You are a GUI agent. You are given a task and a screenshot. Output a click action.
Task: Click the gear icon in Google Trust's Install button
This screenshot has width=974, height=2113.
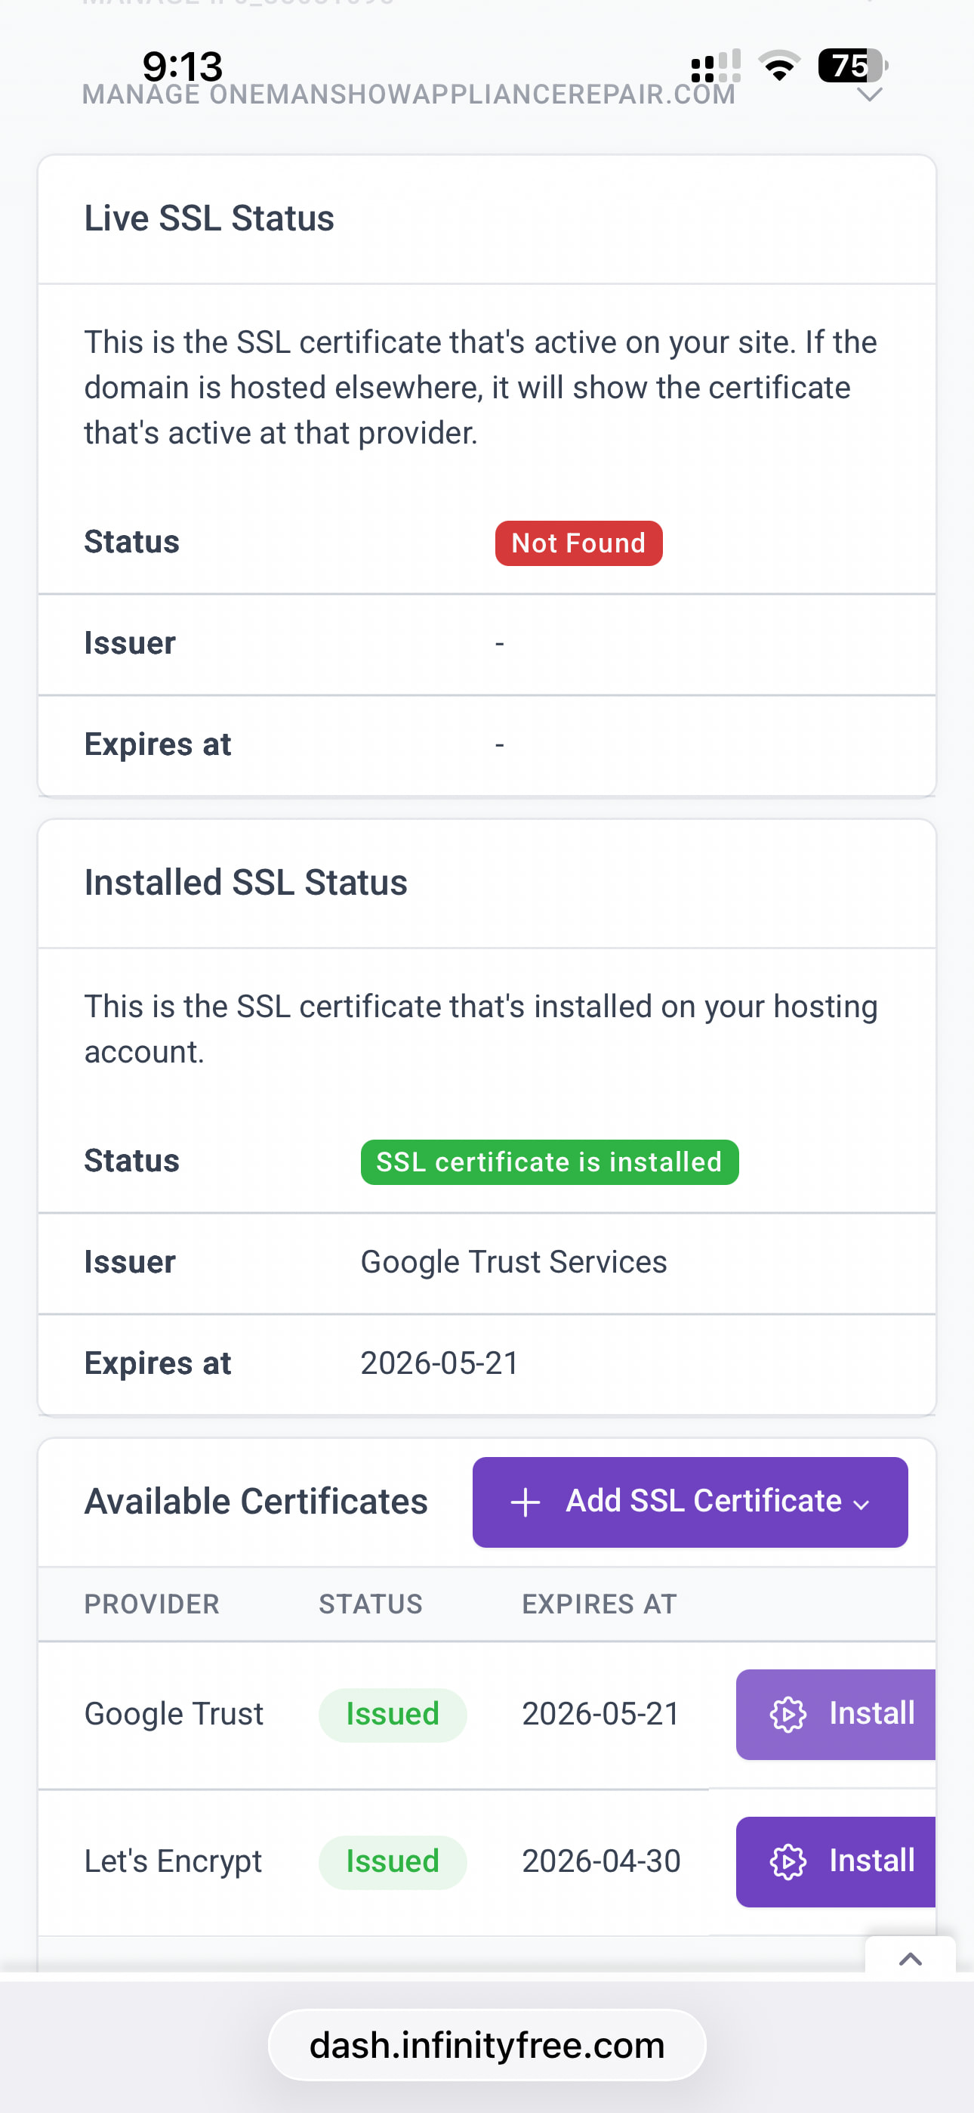(x=788, y=1714)
